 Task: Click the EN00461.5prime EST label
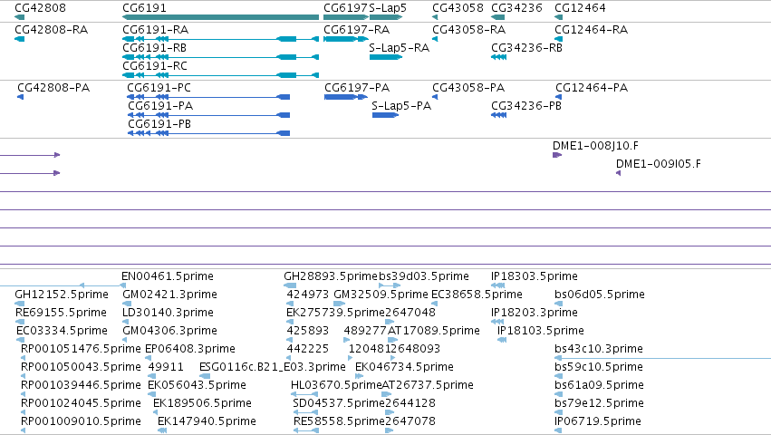[168, 276]
